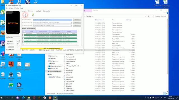Click the yellow download progress bar
Screen dimensions: 179x100
coord(42,48)
